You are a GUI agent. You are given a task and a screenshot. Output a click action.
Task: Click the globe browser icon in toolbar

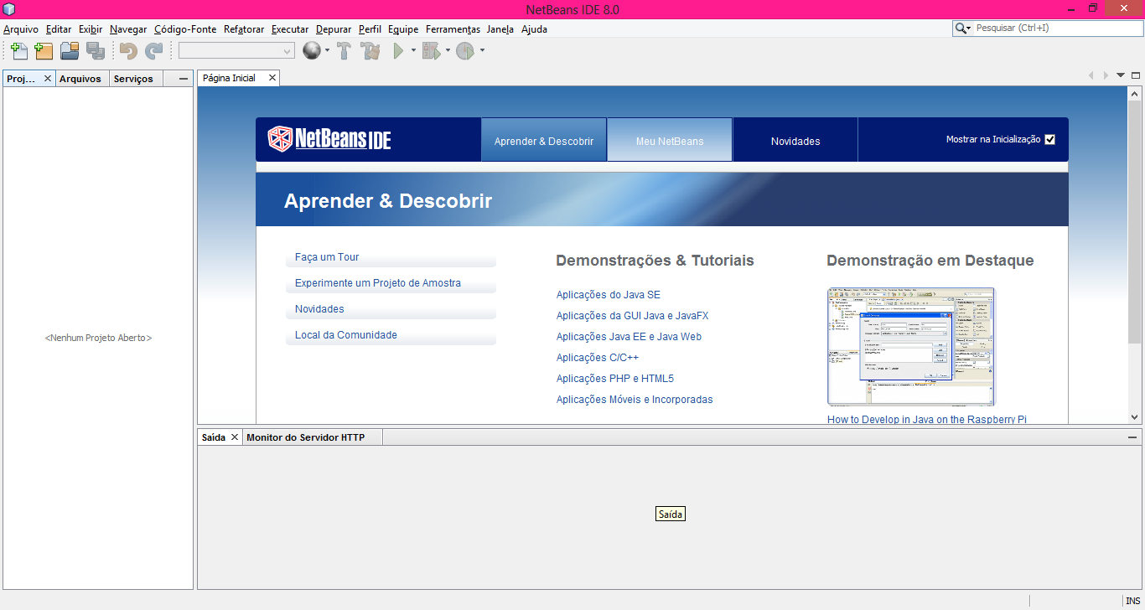(x=312, y=51)
